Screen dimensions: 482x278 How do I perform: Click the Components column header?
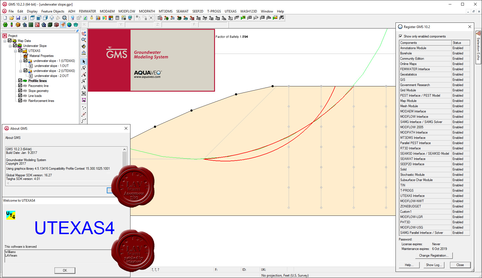pyautogui.click(x=425, y=43)
